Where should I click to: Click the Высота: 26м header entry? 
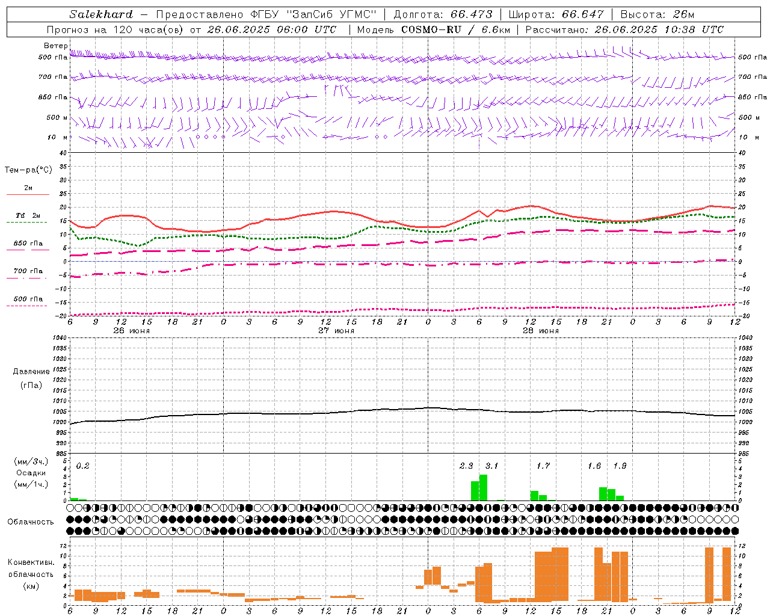pos(658,14)
